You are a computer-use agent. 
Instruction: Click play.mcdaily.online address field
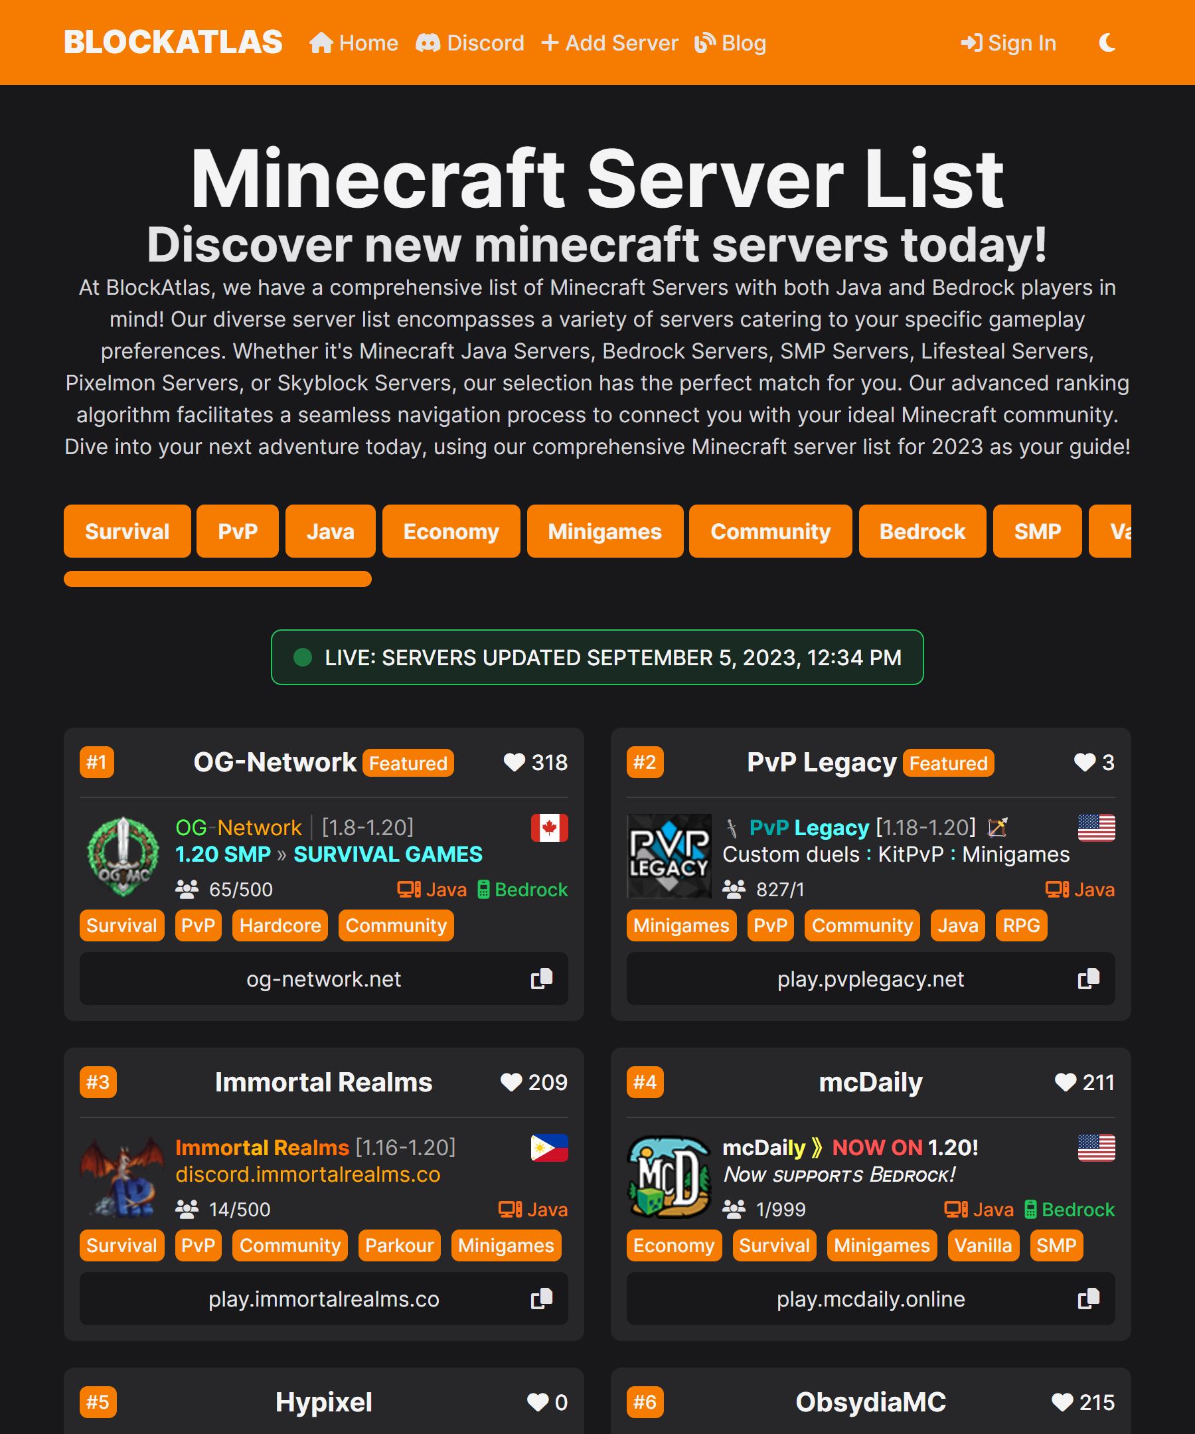(x=870, y=1298)
